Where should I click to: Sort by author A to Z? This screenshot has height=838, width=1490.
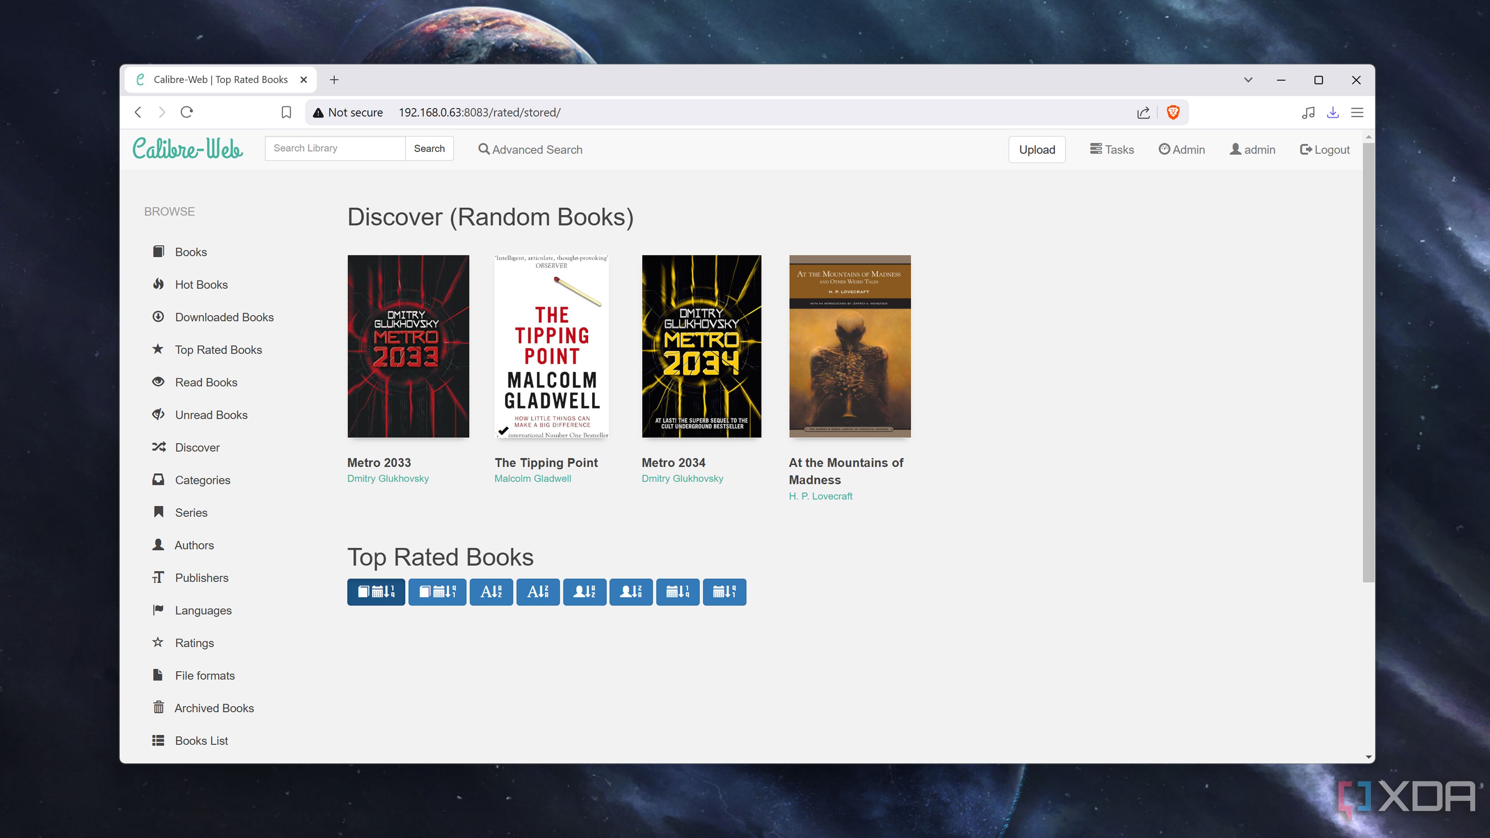(584, 592)
